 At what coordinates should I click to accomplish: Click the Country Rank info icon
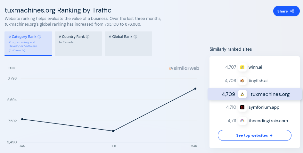(88, 37)
